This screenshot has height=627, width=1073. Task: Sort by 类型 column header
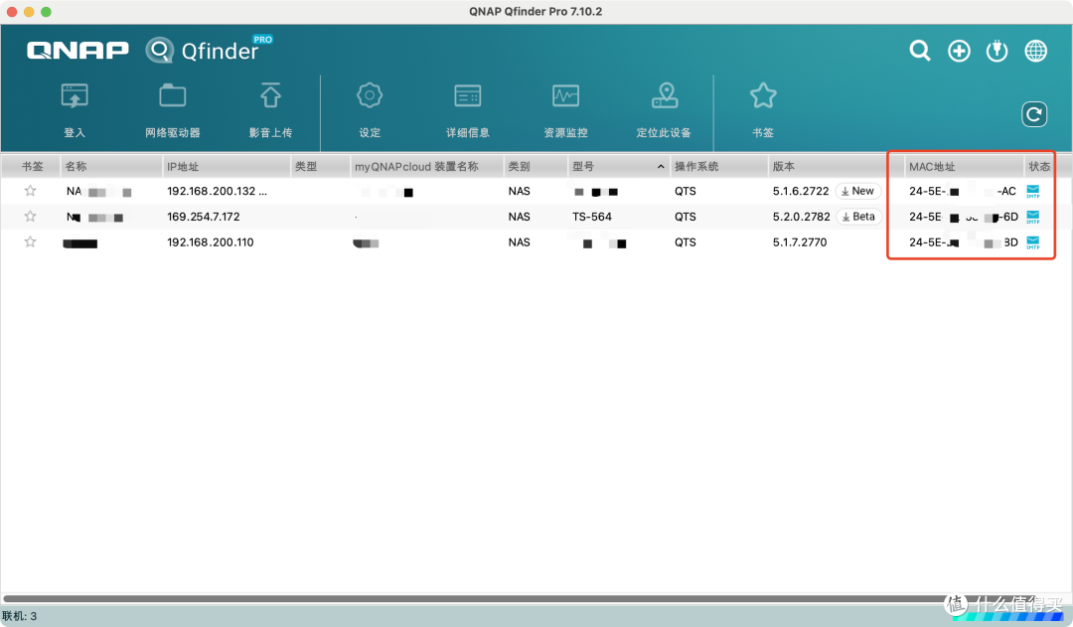click(x=320, y=166)
